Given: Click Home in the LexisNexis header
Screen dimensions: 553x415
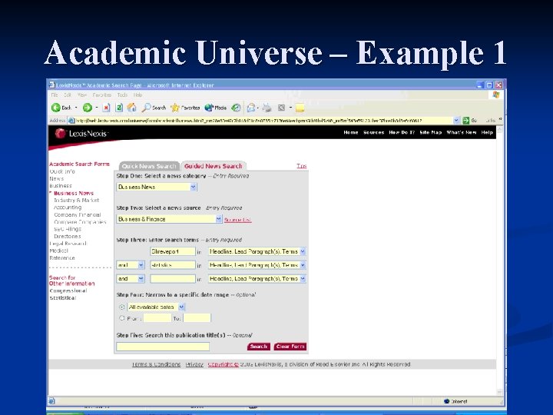Looking at the screenshot, I should [x=351, y=132].
